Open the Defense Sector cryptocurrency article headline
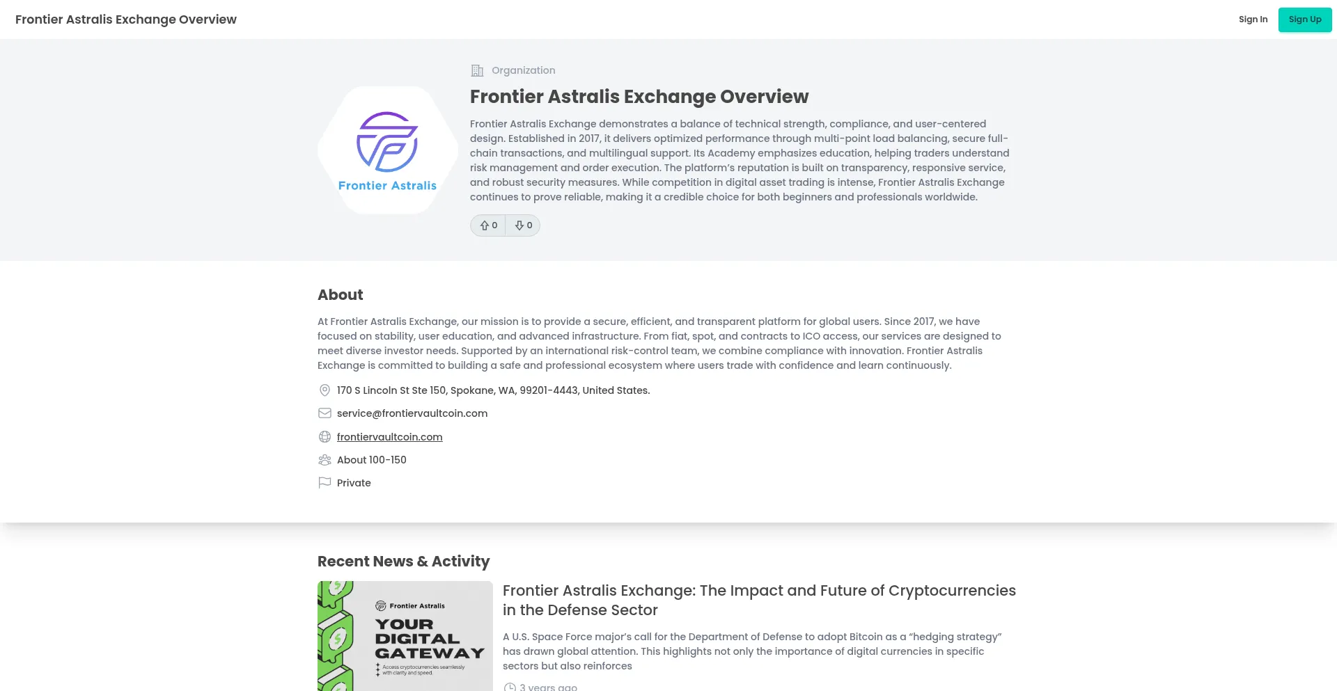This screenshot has height=691, width=1337. point(758,600)
